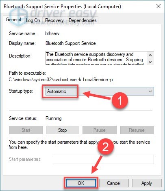Click the disabled Resume button
Image resolution: width=165 pixels, height=191 pixels.
coord(137,130)
